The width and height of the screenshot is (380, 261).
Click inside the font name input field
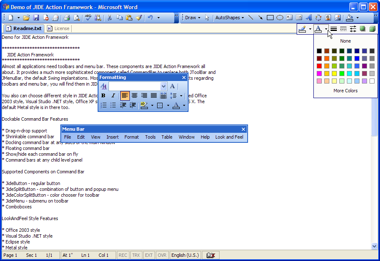tap(135, 86)
